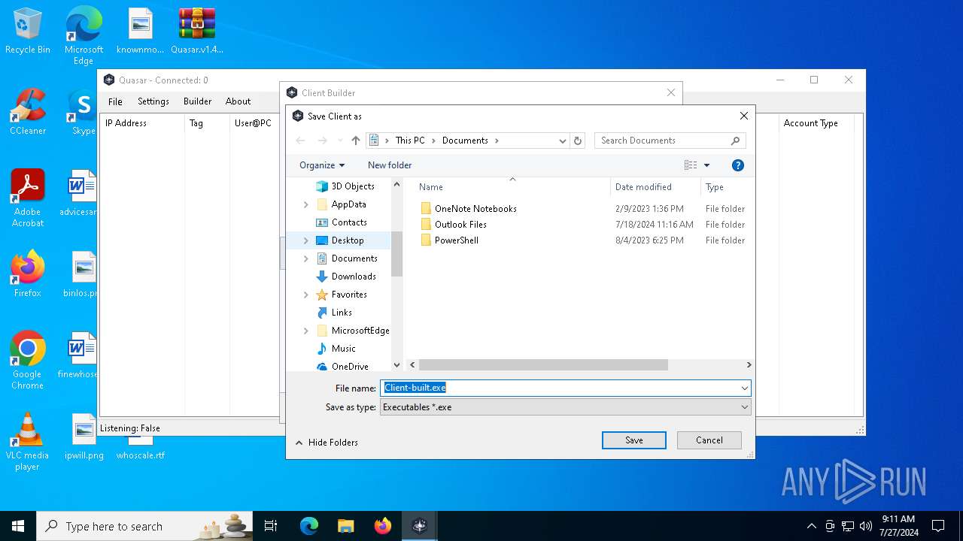Cancel the Save Client as dialog

click(709, 440)
